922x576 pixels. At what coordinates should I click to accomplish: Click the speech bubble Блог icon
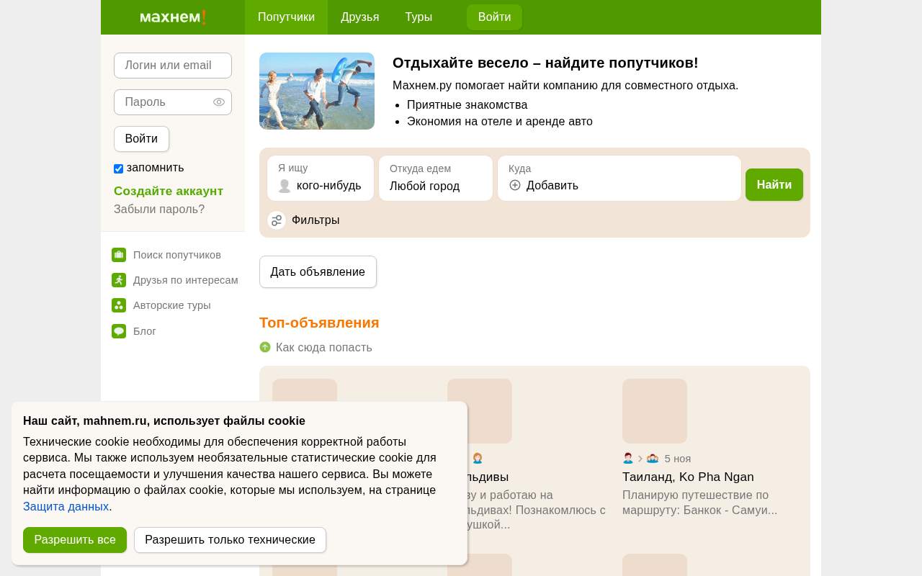click(x=119, y=331)
